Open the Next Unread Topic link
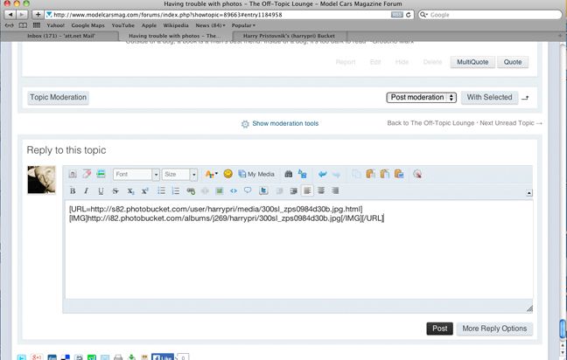Image resolution: width=567 pixels, height=360 pixels. (x=511, y=123)
